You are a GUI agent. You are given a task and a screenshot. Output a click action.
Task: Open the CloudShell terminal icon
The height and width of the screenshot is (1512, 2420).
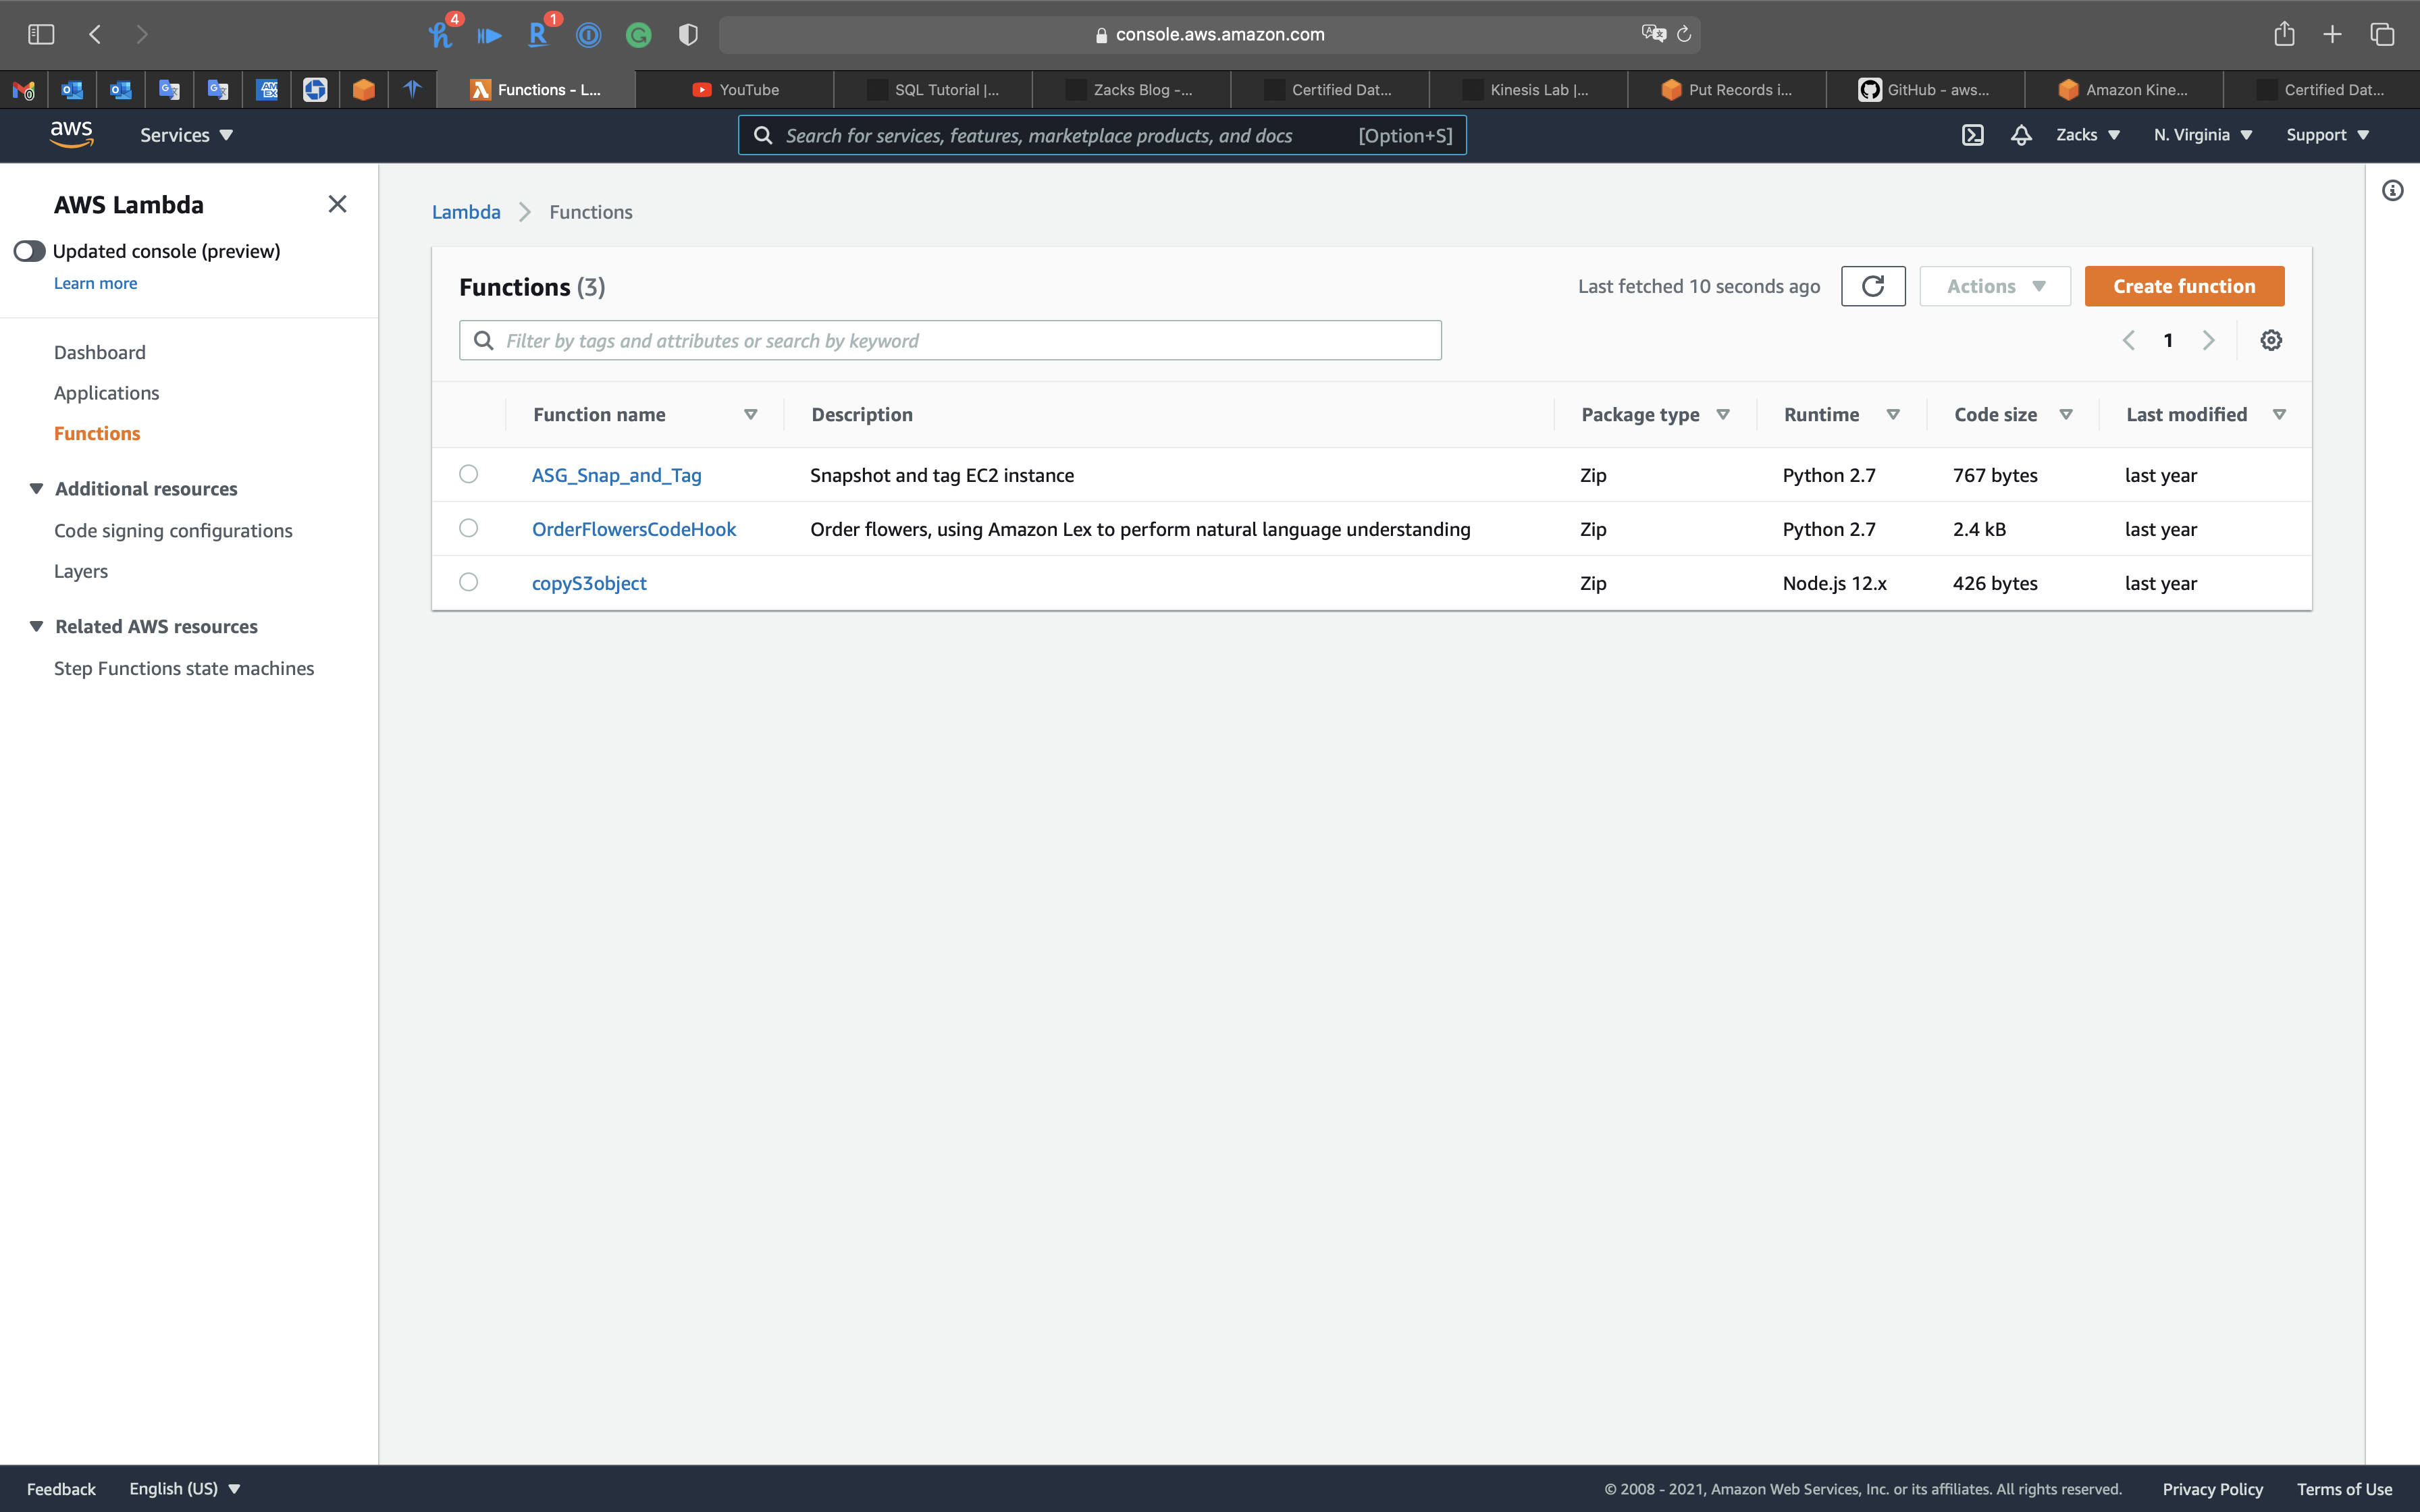tap(1972, 135)
